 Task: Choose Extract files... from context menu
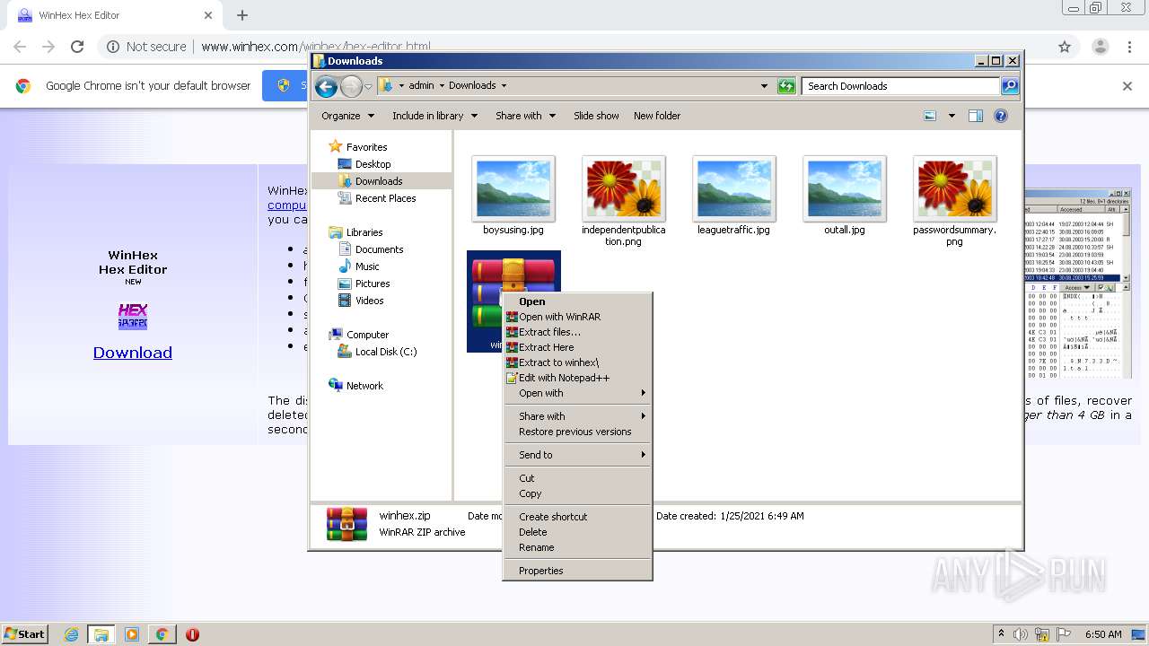click(577, 332)
